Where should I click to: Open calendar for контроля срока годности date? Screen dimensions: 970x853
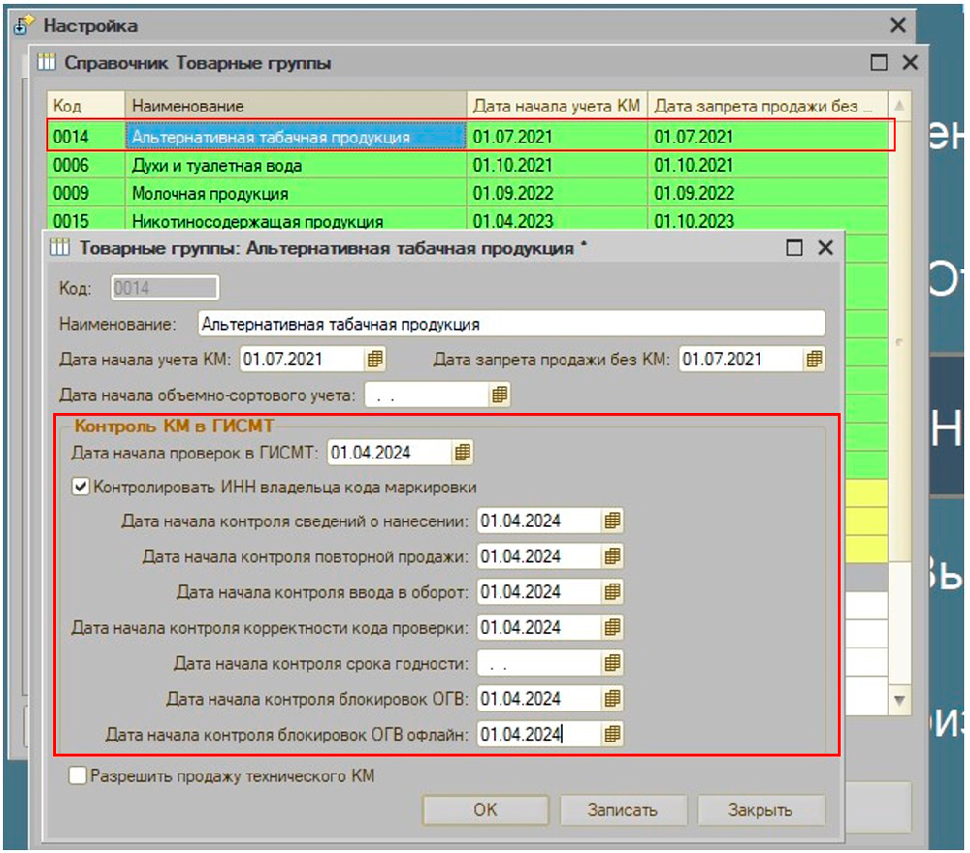point(612,664)
